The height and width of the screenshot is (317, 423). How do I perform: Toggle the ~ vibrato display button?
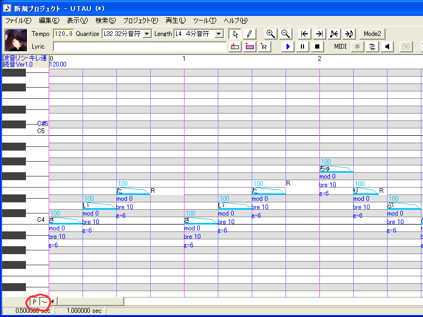tap(44, 302)
